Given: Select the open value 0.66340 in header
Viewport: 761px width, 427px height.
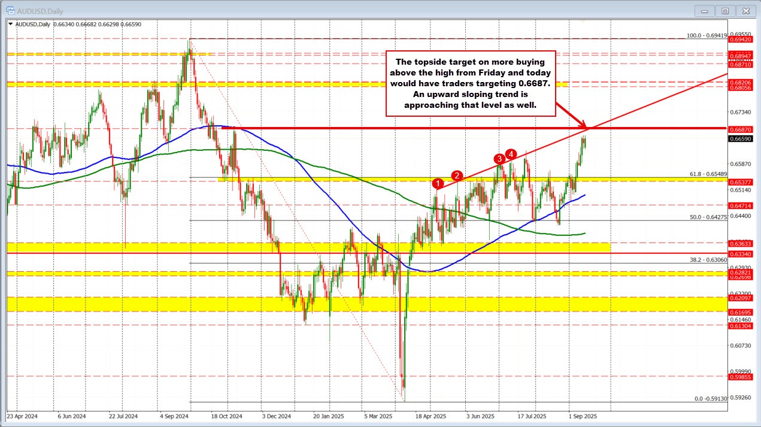Looking at the screenshot, I should (x=64, y=24).
